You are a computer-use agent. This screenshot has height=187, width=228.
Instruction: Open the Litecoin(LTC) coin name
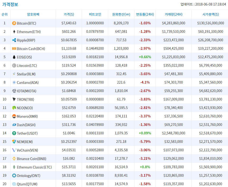27,66
